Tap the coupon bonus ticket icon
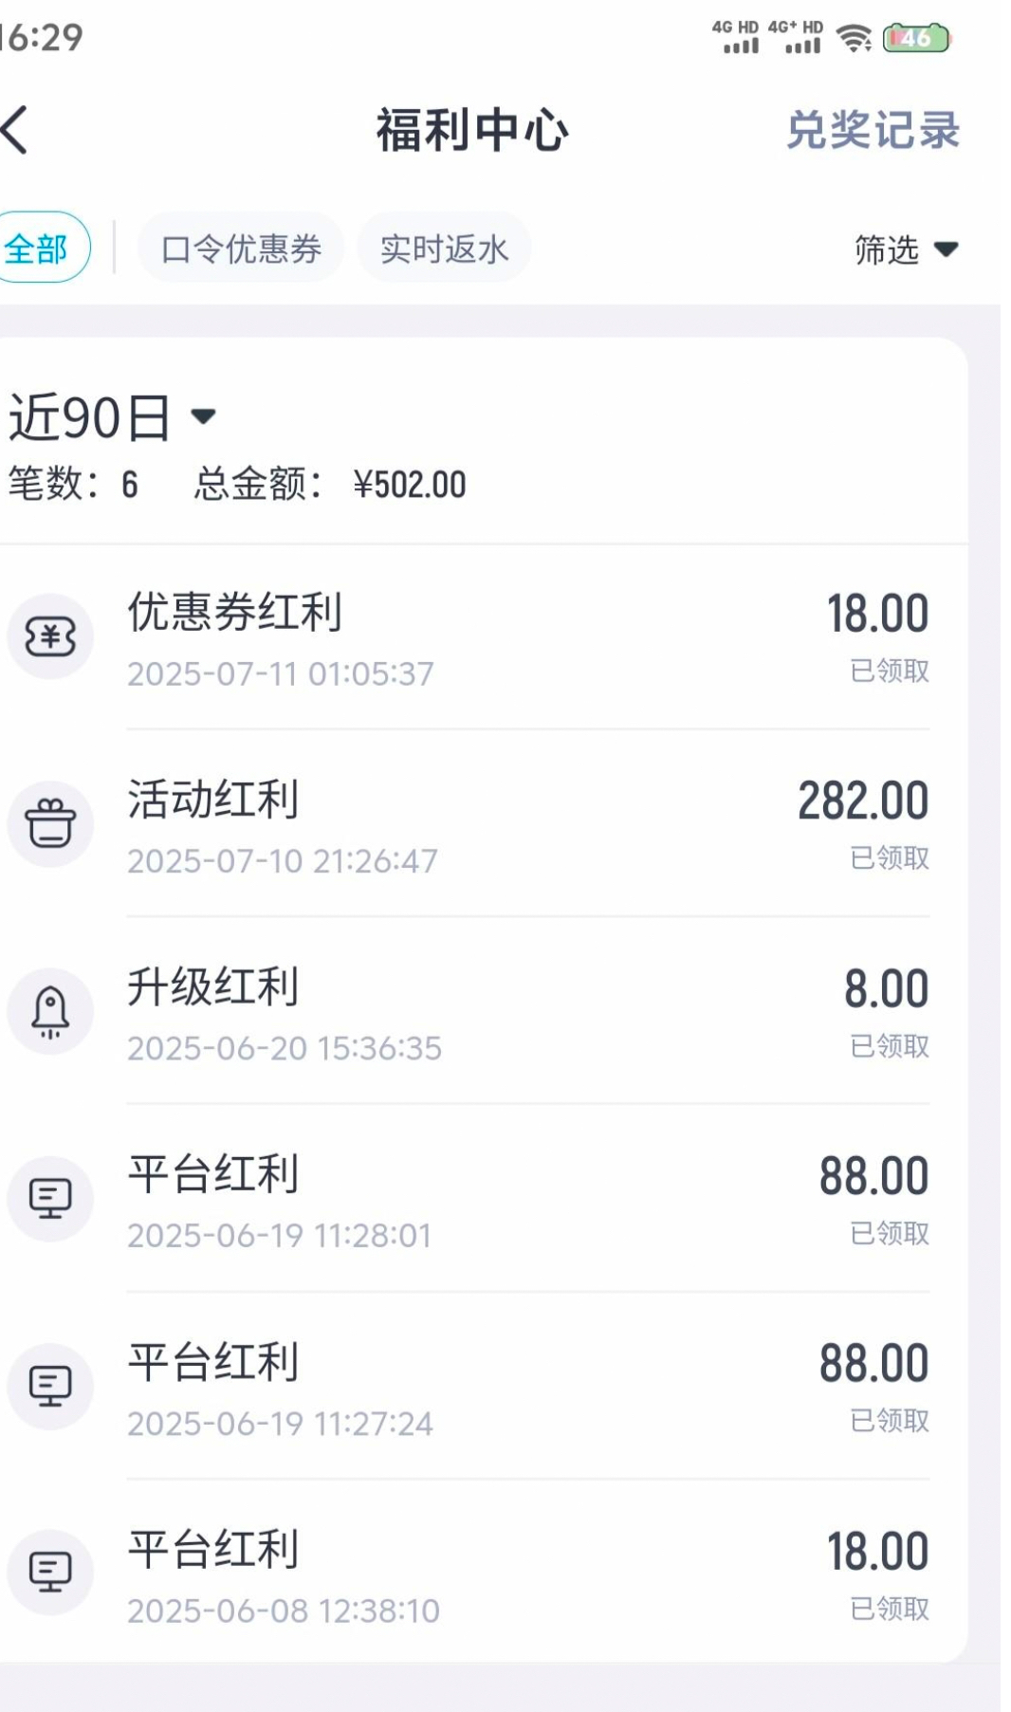This screenshot has height=1712, width=1011. (50, 636)
